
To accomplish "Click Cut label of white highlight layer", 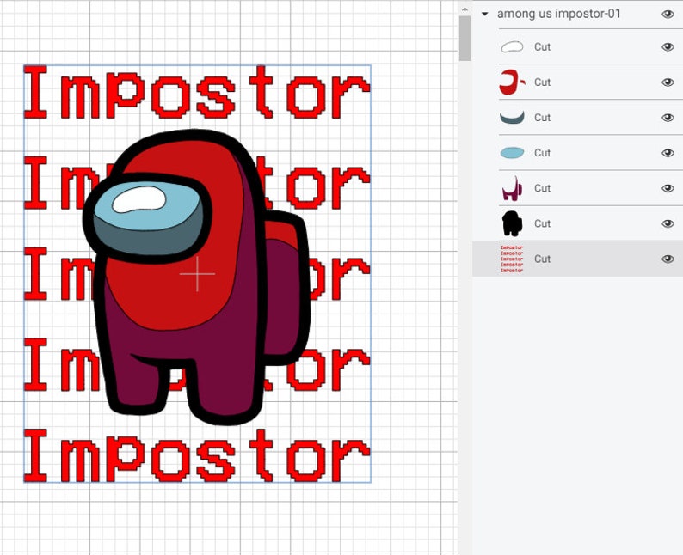I will [542, 46].
